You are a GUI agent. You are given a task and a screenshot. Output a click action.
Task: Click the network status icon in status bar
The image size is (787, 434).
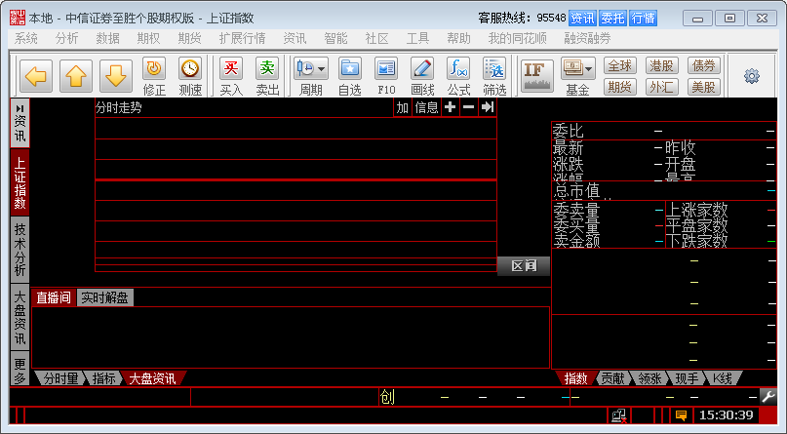click(618, 415)
